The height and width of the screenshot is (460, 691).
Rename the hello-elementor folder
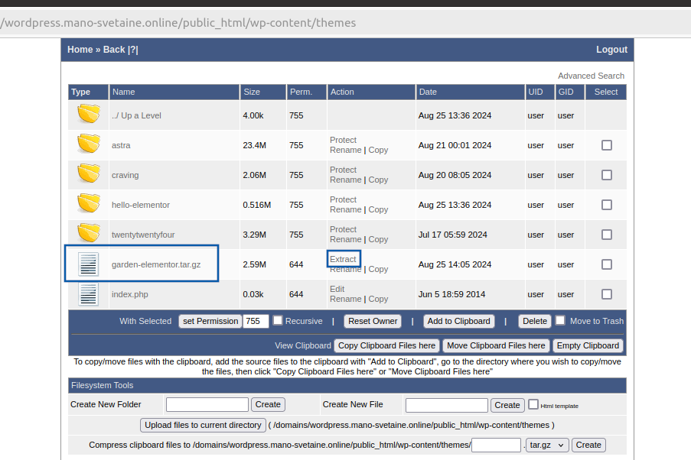(346, 210)
